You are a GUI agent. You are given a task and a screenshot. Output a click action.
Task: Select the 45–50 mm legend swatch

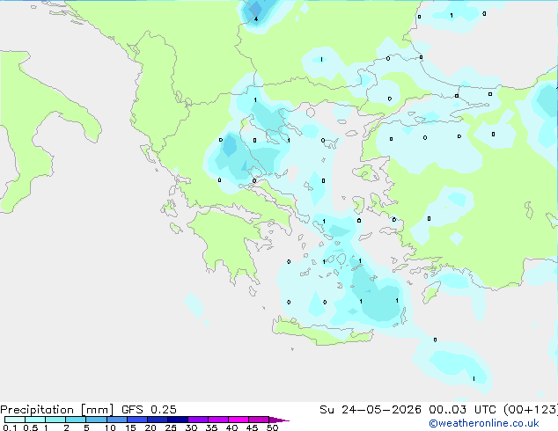pyautogui.click(x=259, y=420)
